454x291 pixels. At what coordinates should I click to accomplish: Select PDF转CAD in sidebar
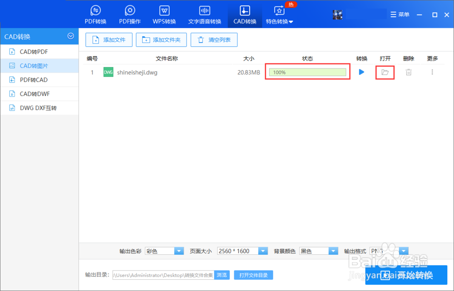click(39, 80)
